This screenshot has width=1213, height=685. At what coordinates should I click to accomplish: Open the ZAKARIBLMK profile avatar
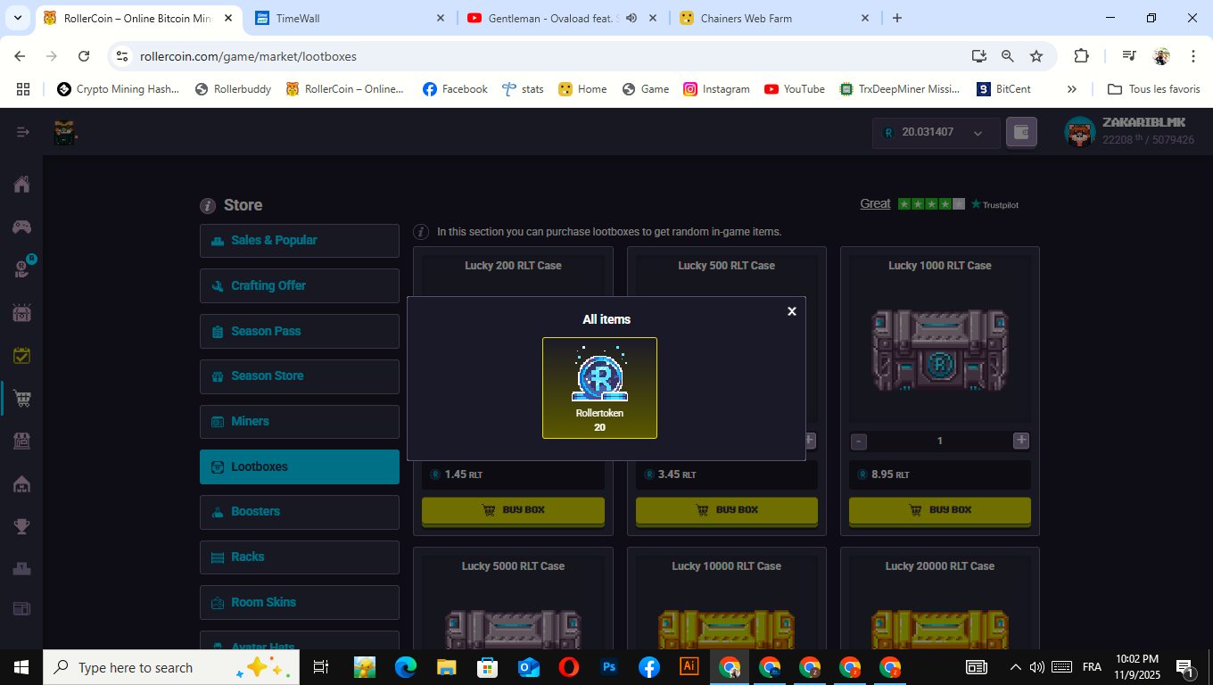(1079, 132)
